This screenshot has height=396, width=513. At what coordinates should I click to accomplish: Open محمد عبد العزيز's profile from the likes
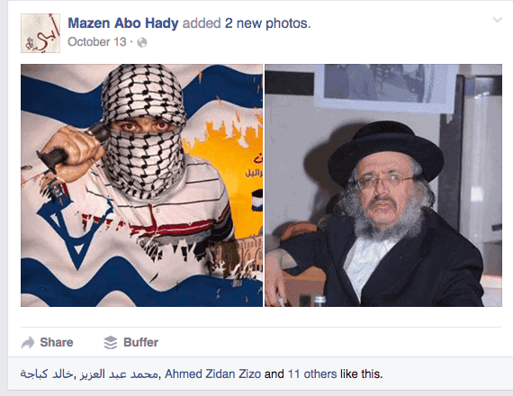pyautogui.click(x=120, y=373)
